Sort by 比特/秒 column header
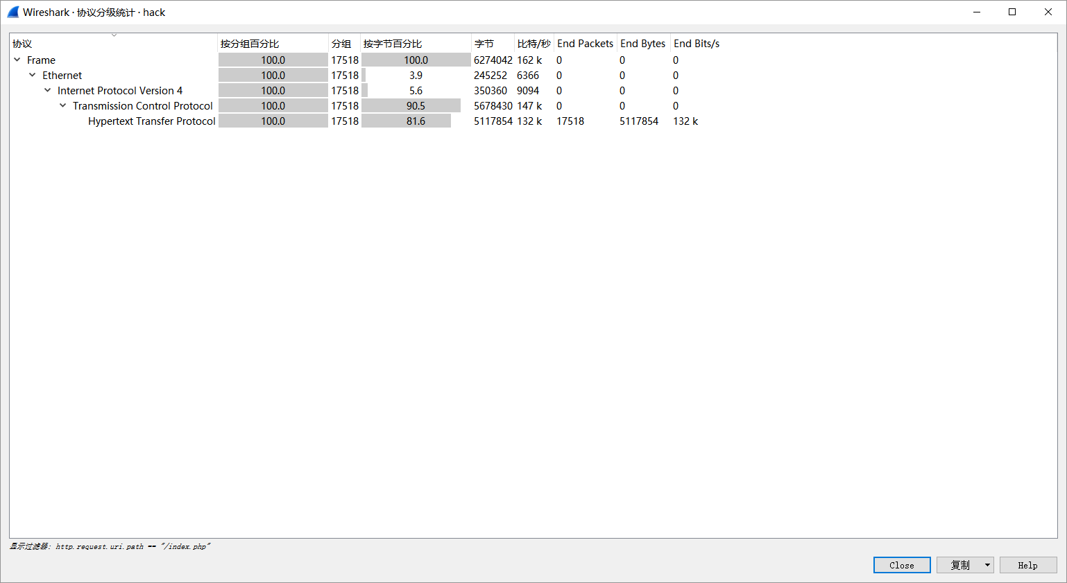Screen dimensions: 1067x583 [533, 44]
